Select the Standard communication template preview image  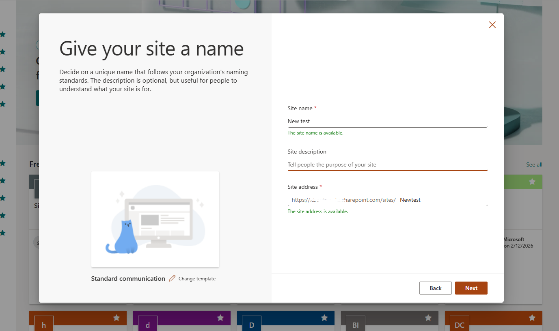click(x=155, y=219)
